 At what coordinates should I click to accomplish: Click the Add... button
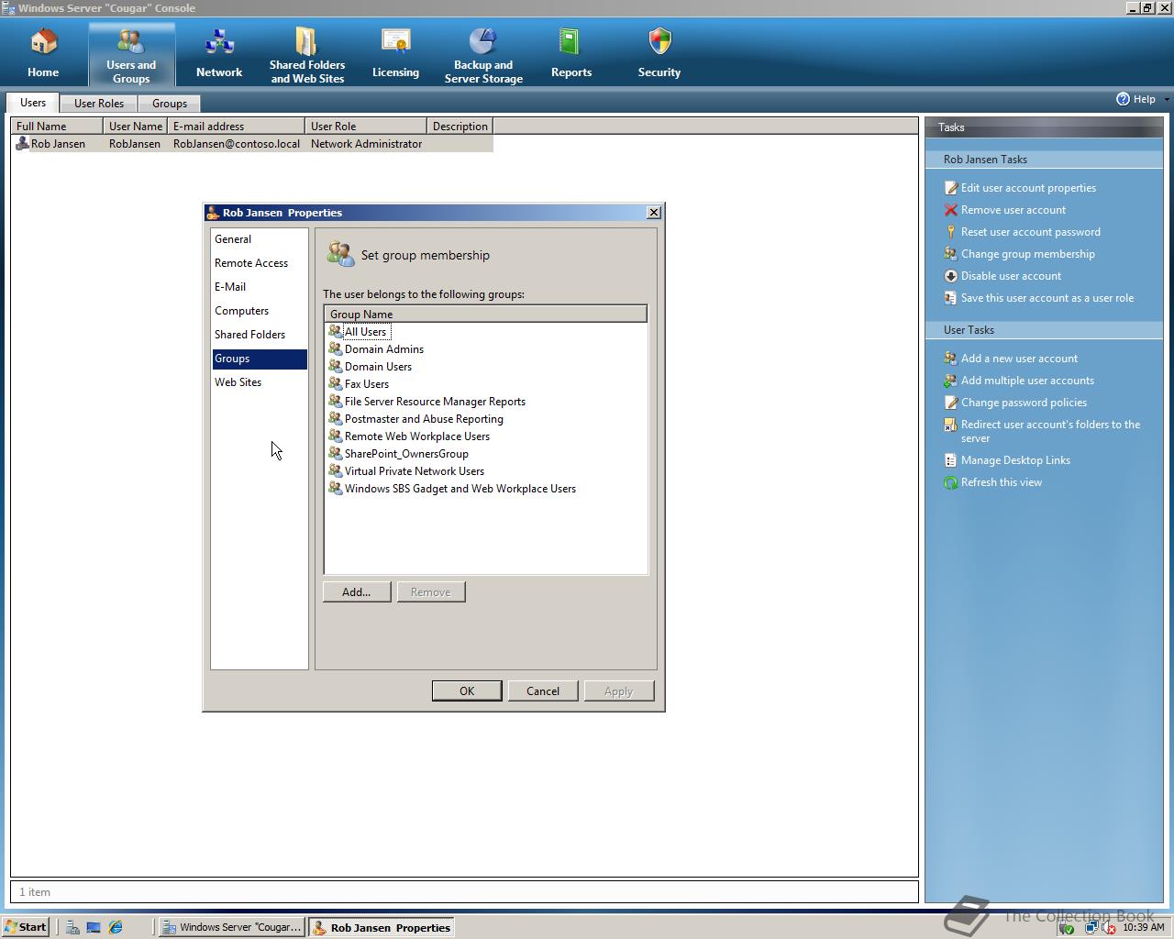click(357, 592)
